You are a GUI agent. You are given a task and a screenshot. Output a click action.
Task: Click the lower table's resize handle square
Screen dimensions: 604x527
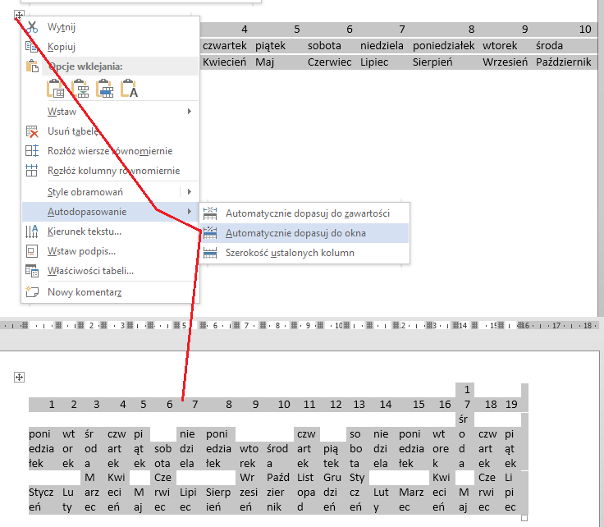(524, 518)
